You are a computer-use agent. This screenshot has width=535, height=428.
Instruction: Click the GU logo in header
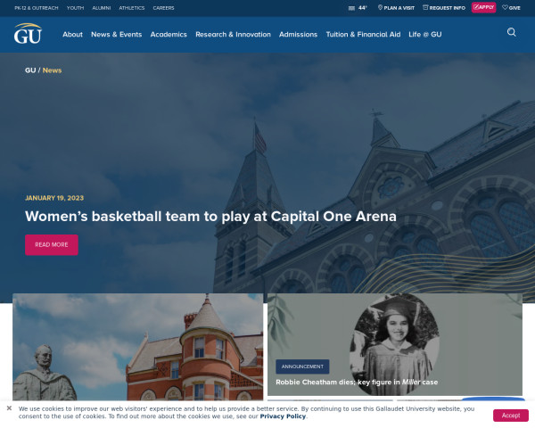tap(28, 34)
